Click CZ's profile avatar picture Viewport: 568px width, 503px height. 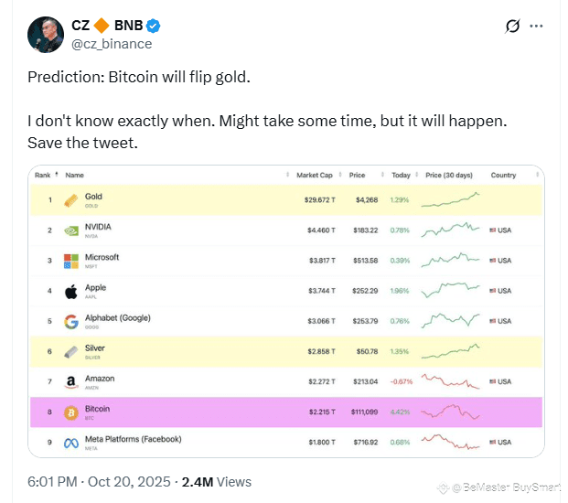[x=46, y=35]
